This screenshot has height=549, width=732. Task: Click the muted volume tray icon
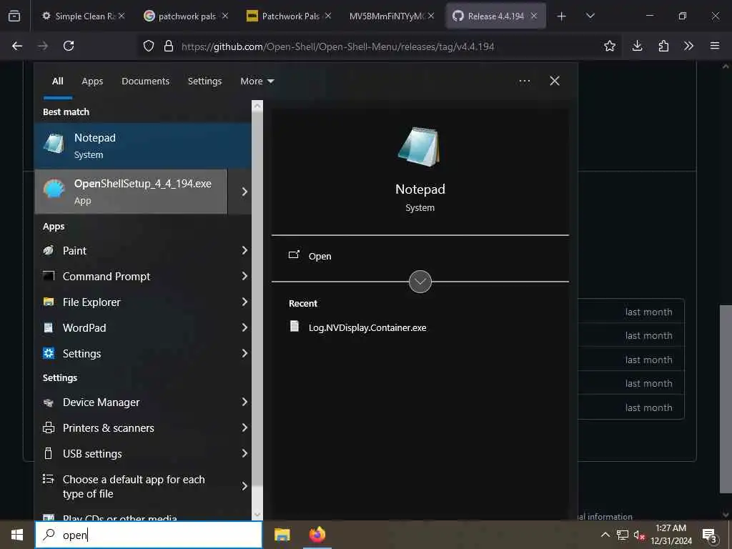point(639,535)
